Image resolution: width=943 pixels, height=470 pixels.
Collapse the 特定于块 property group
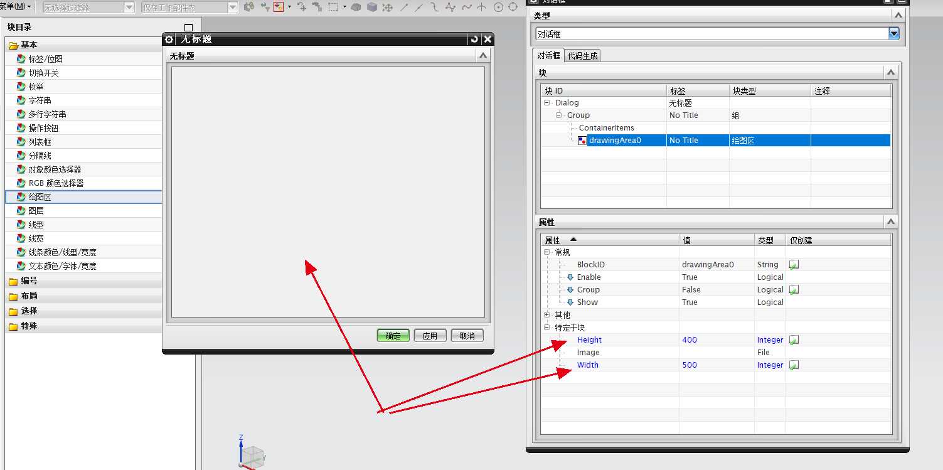click(547, 327)
